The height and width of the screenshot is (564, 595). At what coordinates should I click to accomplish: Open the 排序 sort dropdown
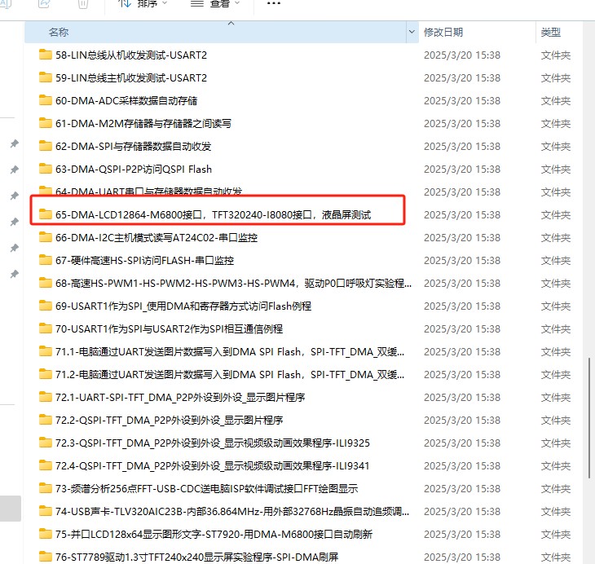coord(143,4)
